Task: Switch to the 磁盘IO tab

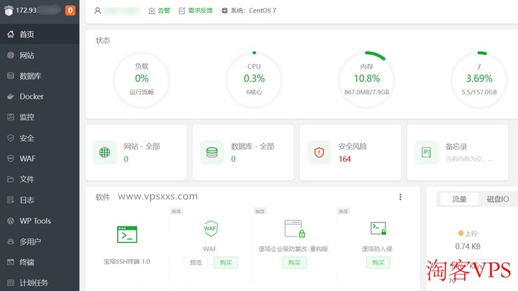Action: pos(498,199)
